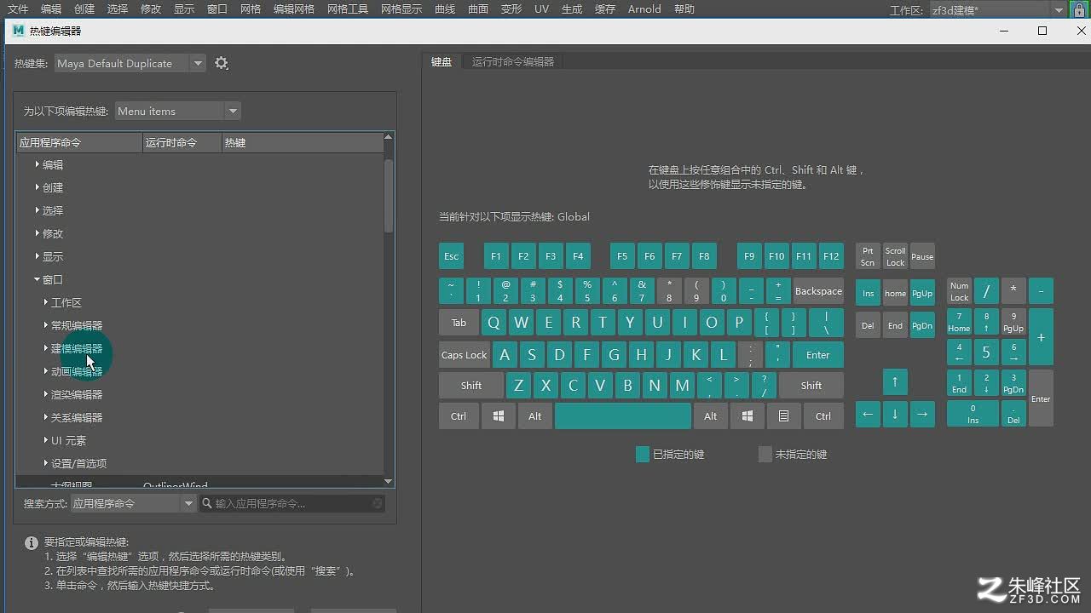Viewport: 1091px width, 613px height.
Task: Toggle the left Ctrl modifier key
Action: (459, 416)
